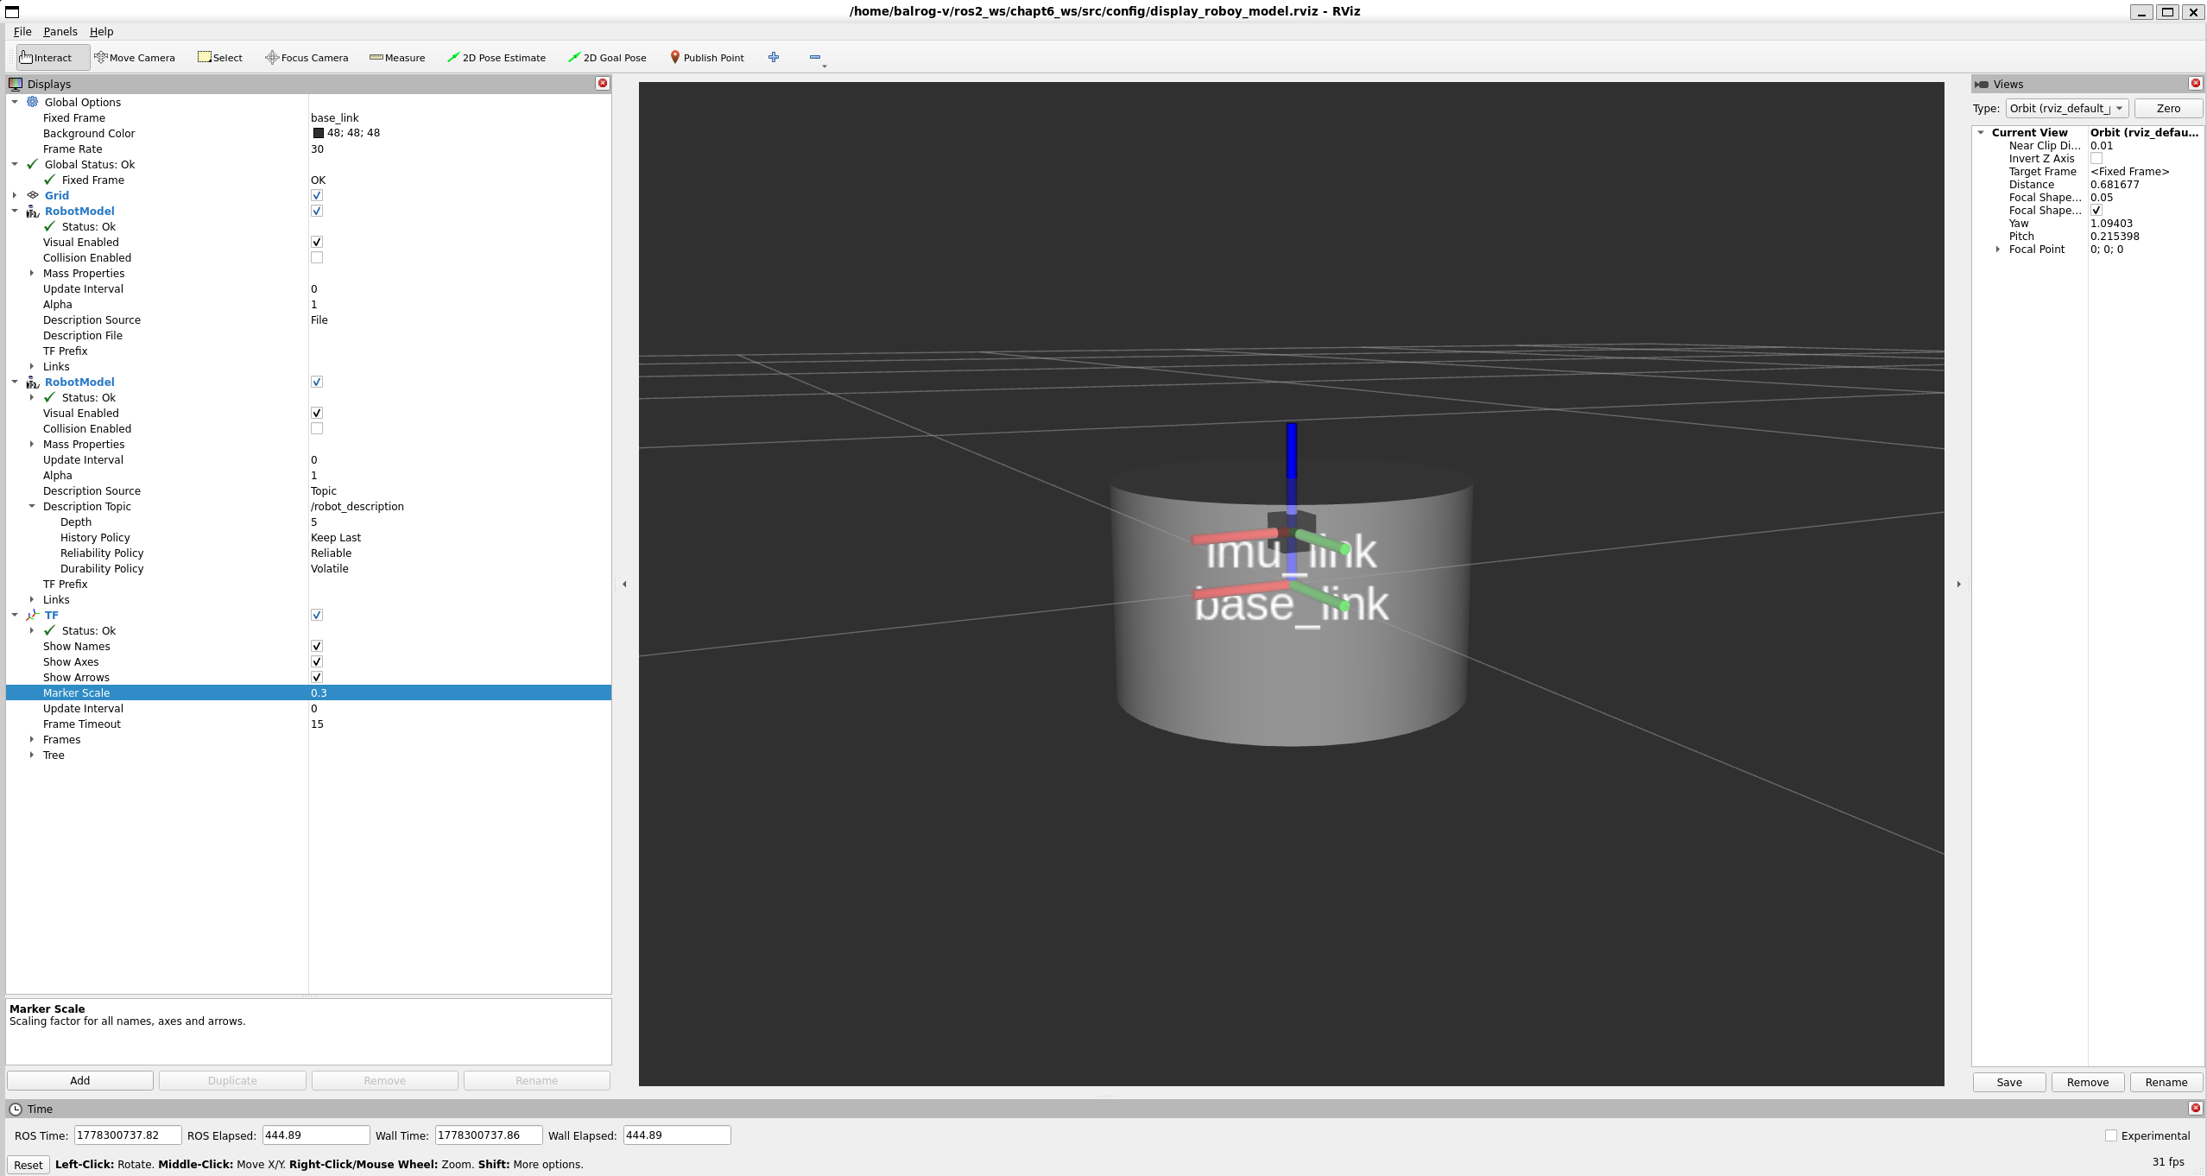The width and height of the screenshot is (2207, 1176).
Task: Toggle Show Arrows in TF display
Action: (x=317, y=677)
